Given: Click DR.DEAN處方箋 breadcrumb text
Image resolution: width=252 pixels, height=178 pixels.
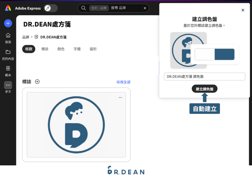Looking at the screenshot, I should tap(53, 37).
